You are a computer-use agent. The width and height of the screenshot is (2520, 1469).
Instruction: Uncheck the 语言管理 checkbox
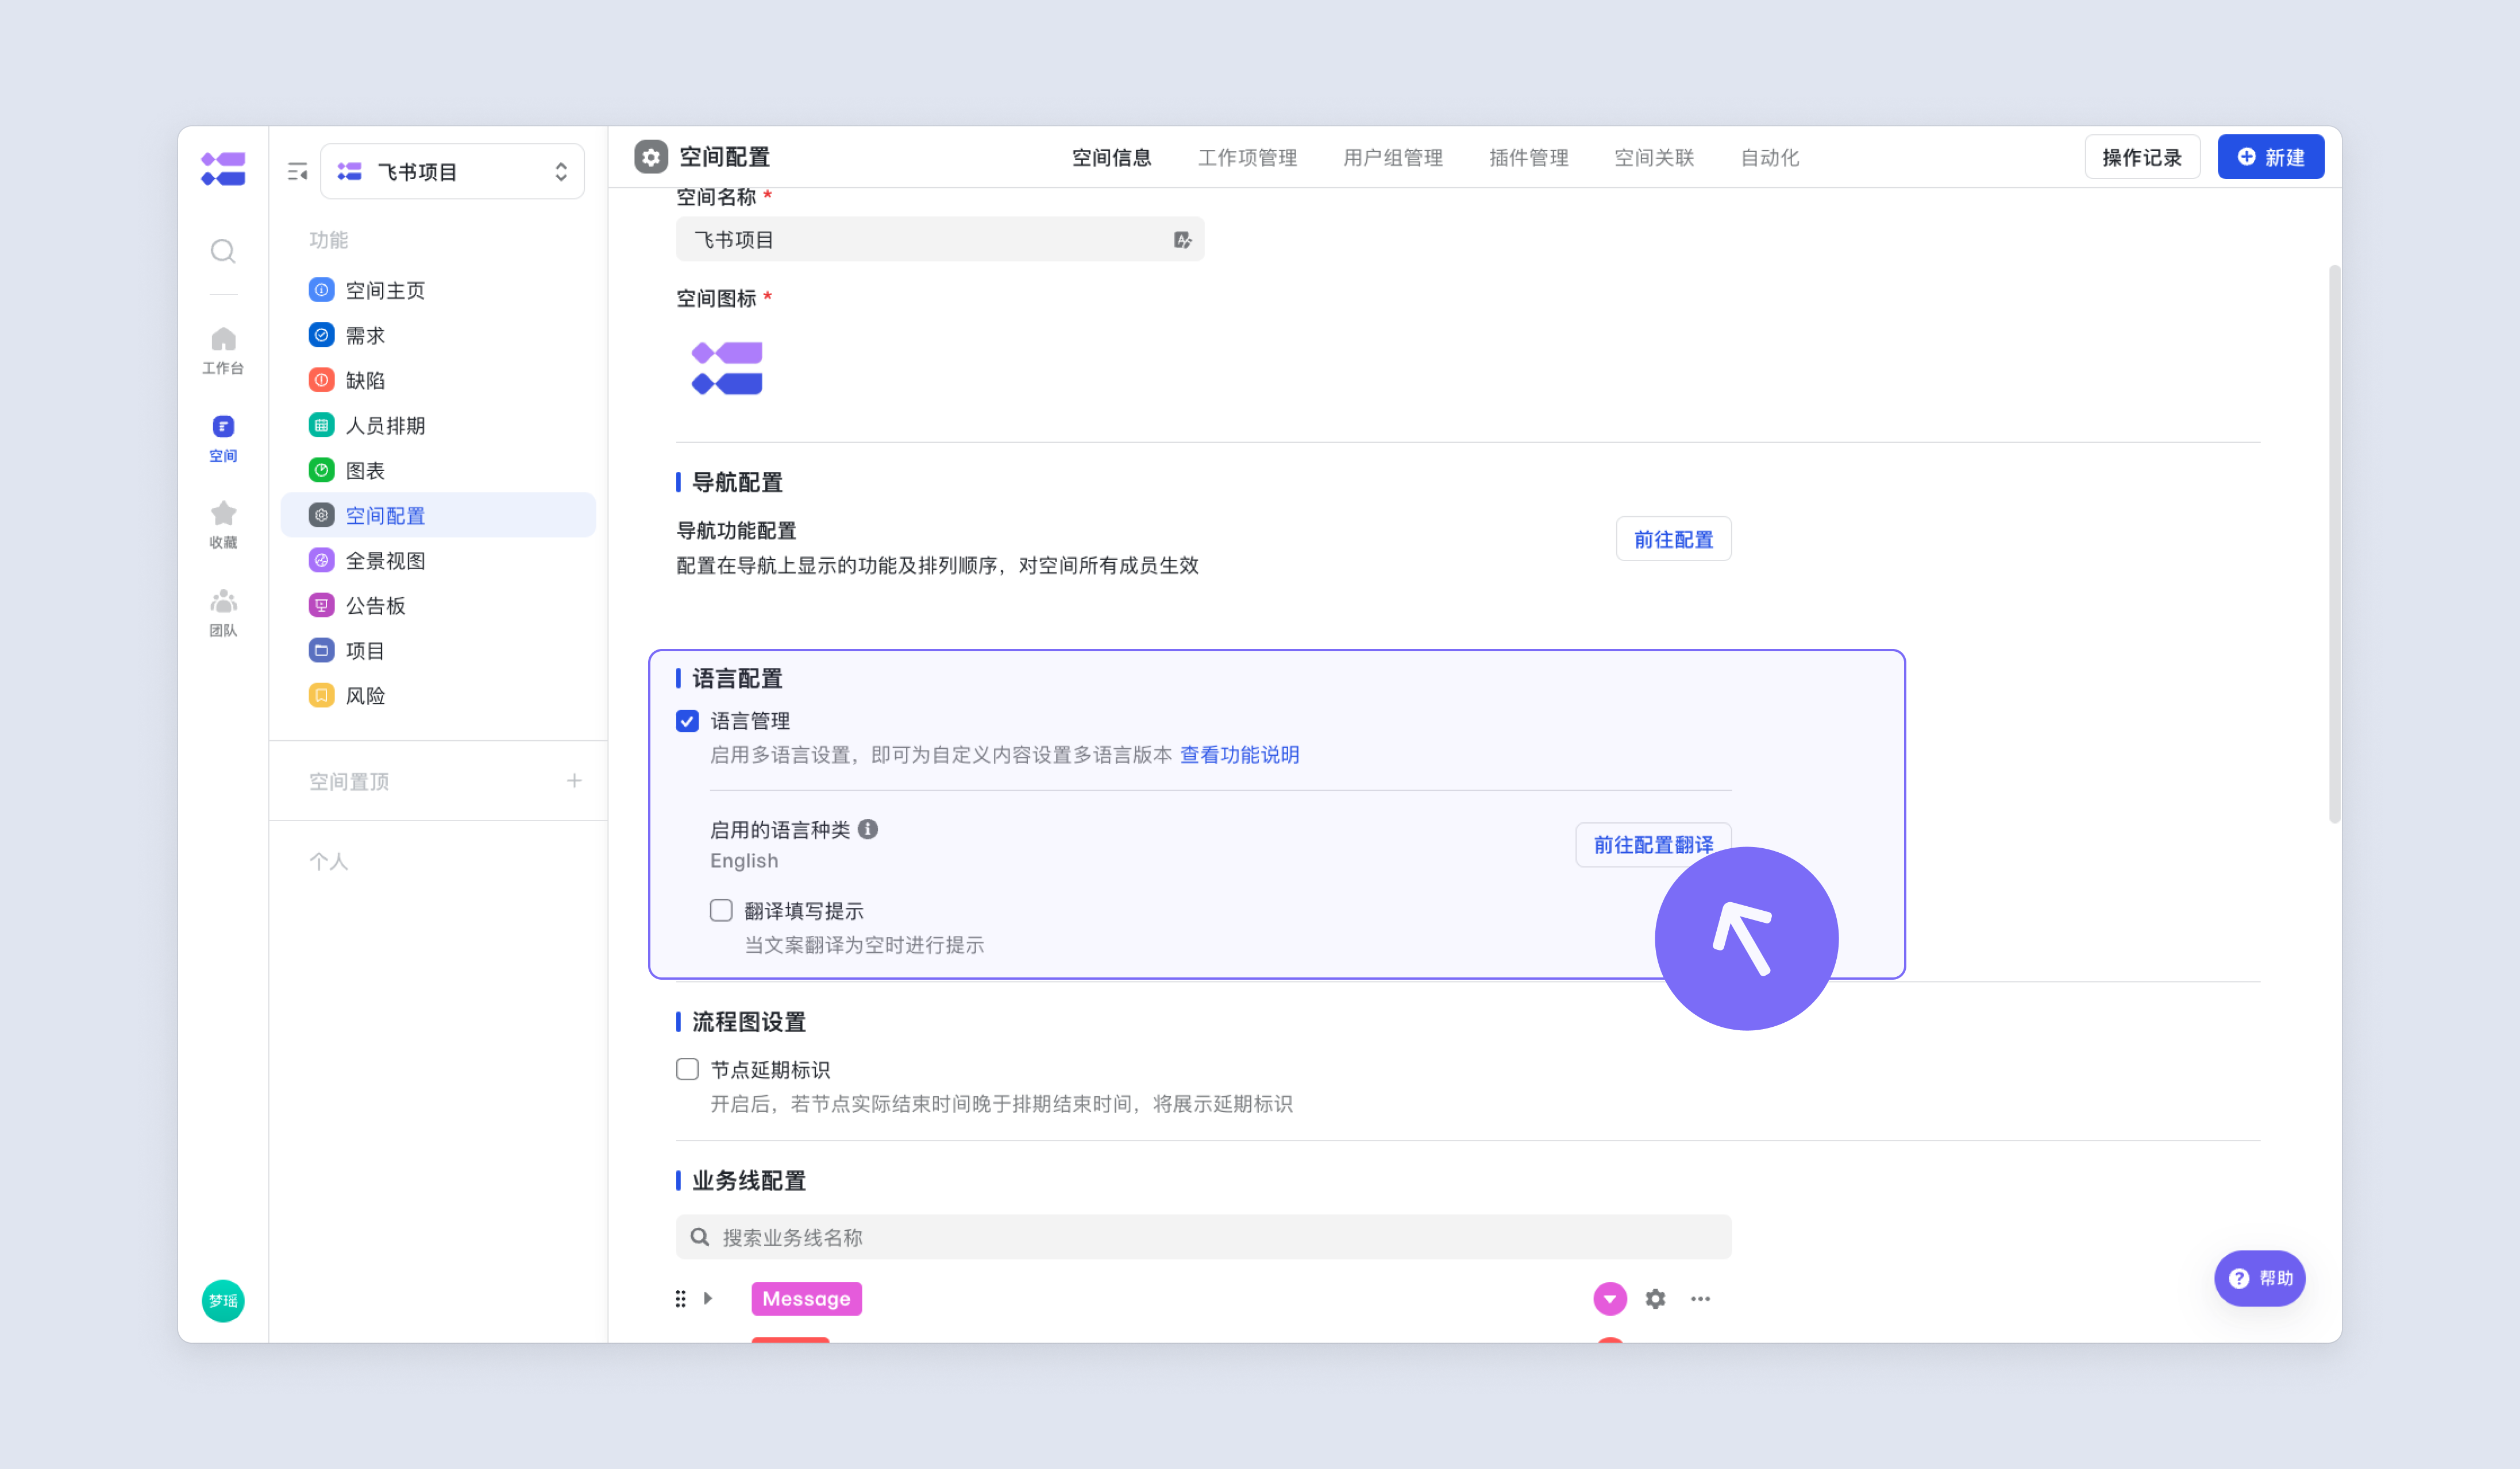click(x=687, y=721)
